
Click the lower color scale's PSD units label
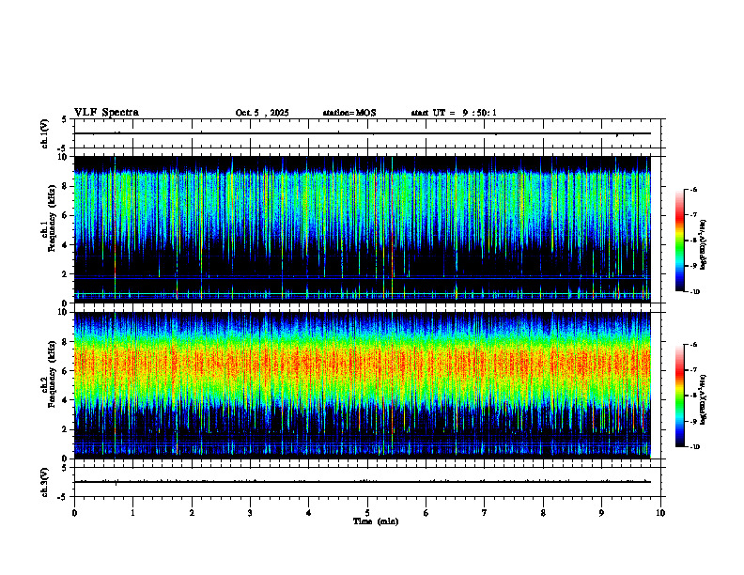pos(704,398)
